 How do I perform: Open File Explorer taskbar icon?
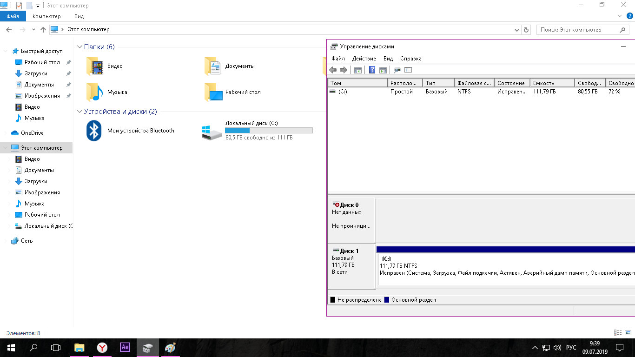point(79,348)
